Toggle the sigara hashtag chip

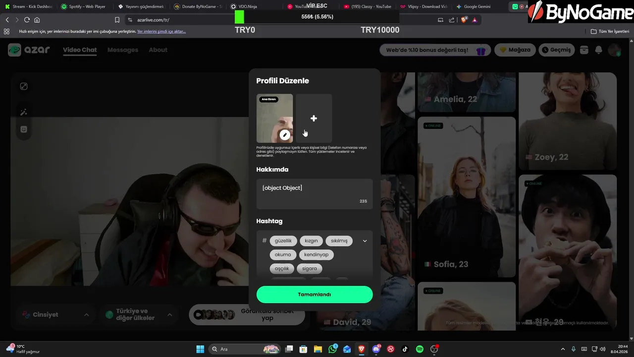[x=309, y=268]
